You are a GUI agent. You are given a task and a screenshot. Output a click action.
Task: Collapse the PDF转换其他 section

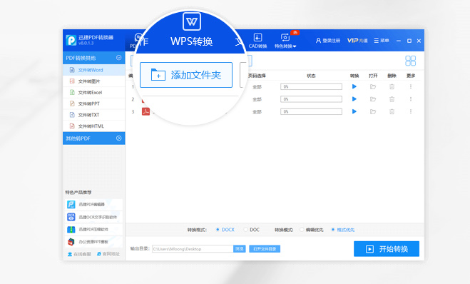pos(118,58)
